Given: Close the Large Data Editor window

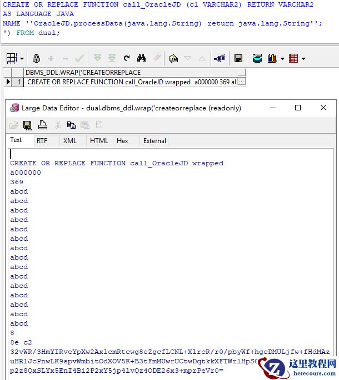Looking at the screenshot, I should pos(323,108).
